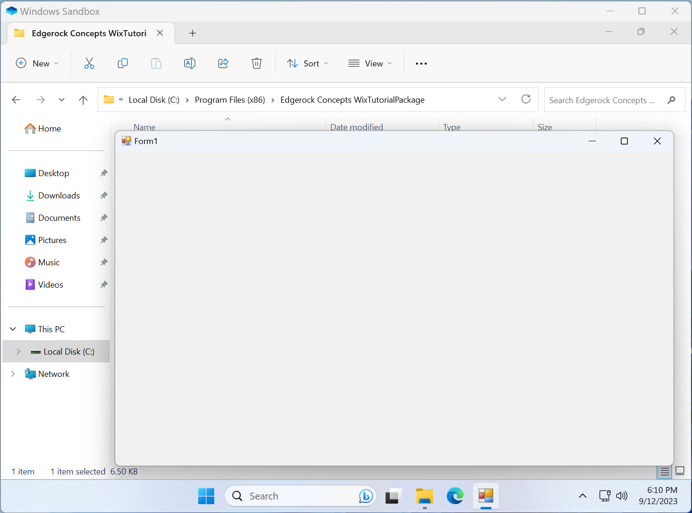The height and width of the screenshot is (513, 692).
Task: Click the Delete icon in the toolbar
Action: (256, 63)
